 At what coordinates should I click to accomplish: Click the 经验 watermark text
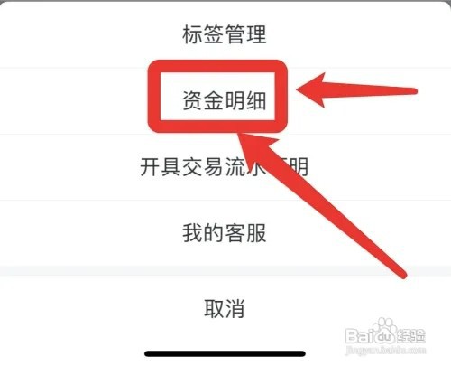point(410,336)
